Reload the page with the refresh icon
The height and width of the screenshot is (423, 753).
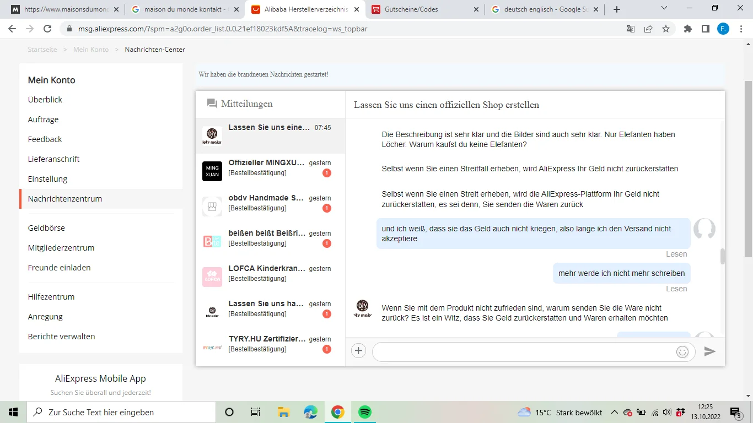click(47, 29)
